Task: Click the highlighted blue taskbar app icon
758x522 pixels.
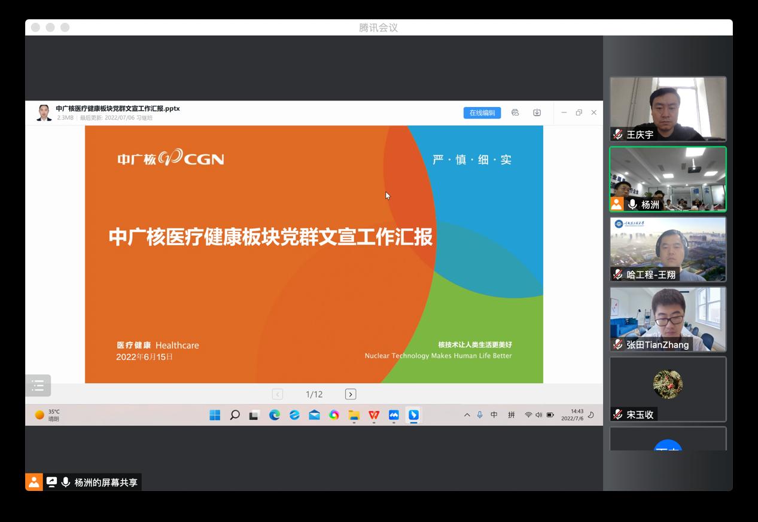Action: tap(413, 415)
